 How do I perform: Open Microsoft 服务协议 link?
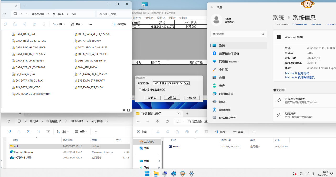pos(297,73)
